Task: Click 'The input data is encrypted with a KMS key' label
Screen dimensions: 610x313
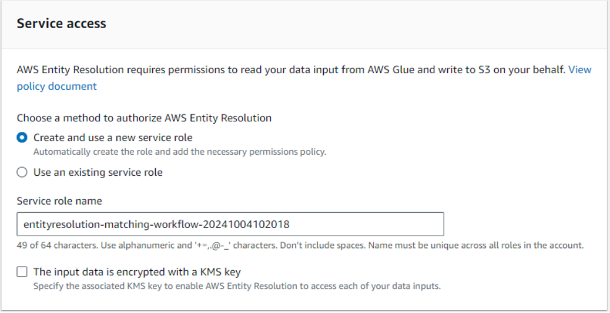Action: pyautogui.click(x=137, y=272)
